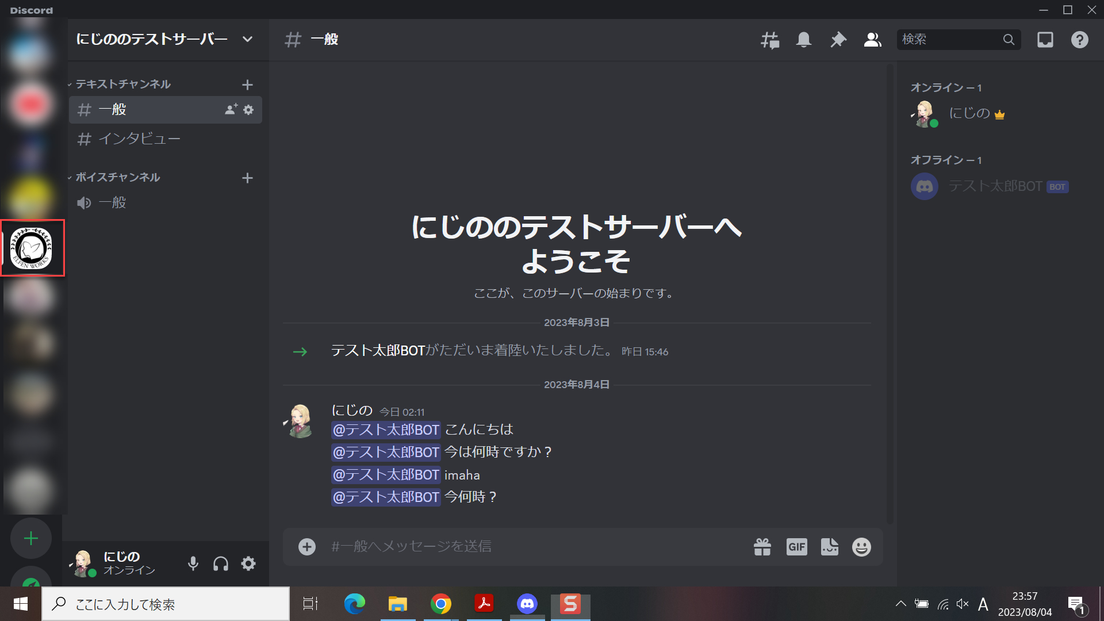Open user settings with the gear icon
This screenshot has width=1104, height=621.
tap(248, 563)
